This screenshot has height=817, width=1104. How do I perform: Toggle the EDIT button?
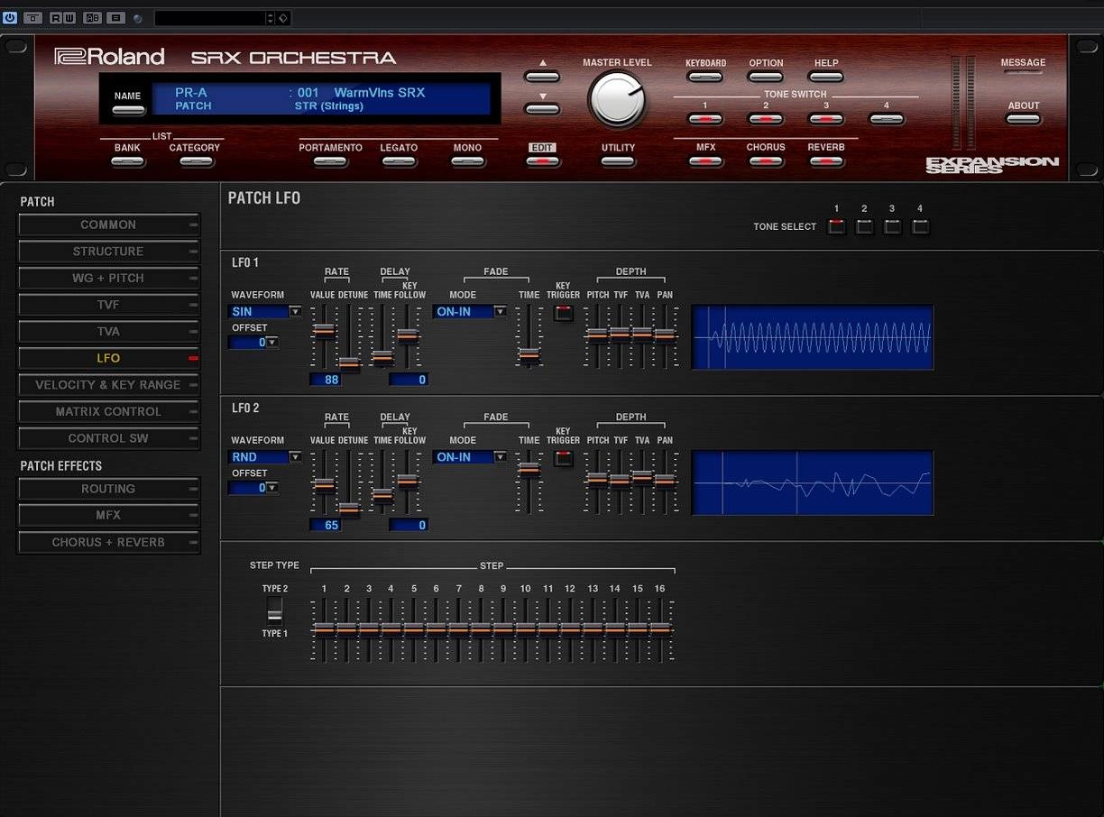point(542,162)
